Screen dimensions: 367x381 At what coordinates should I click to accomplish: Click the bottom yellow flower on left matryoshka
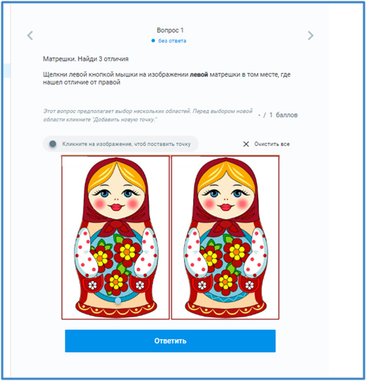pos(116,281)
